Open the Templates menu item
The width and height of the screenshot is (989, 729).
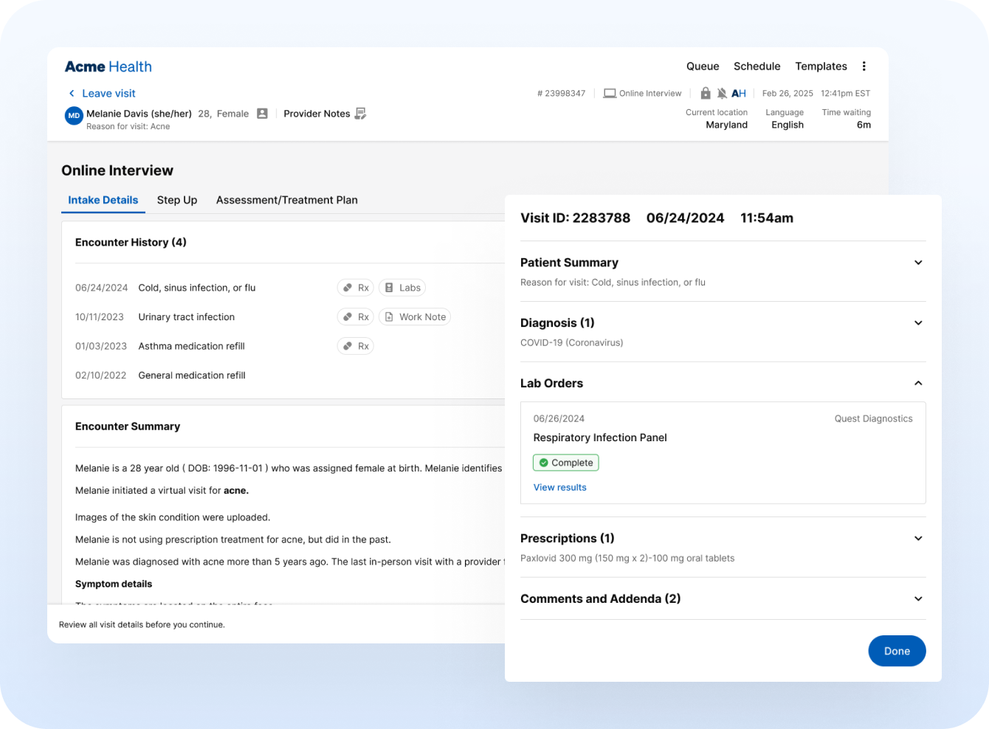(x=821, y=66)
